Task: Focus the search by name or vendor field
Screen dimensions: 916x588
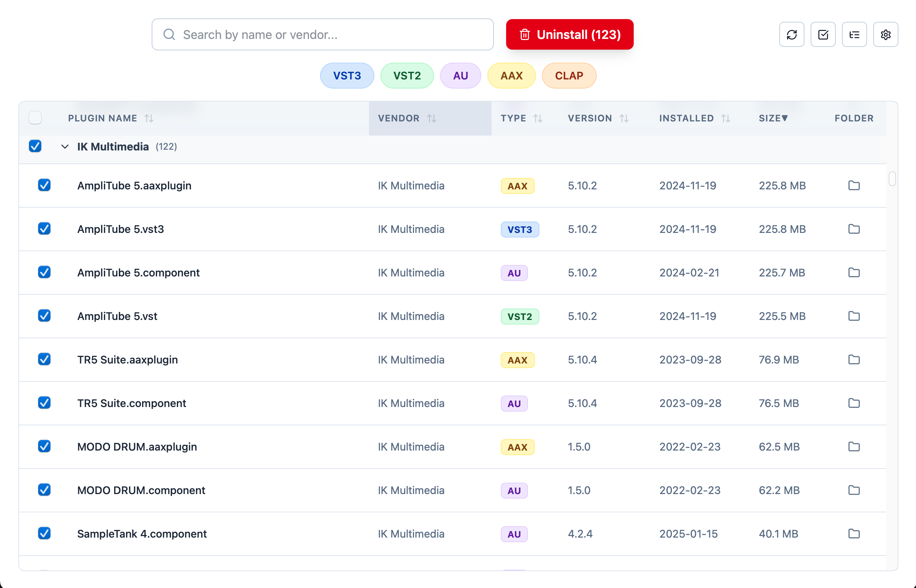Action: 322,34
